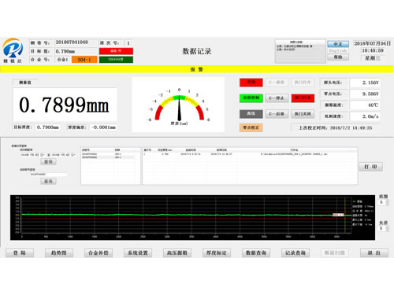Click the 退出 exit button

click(x=374, y=253)
